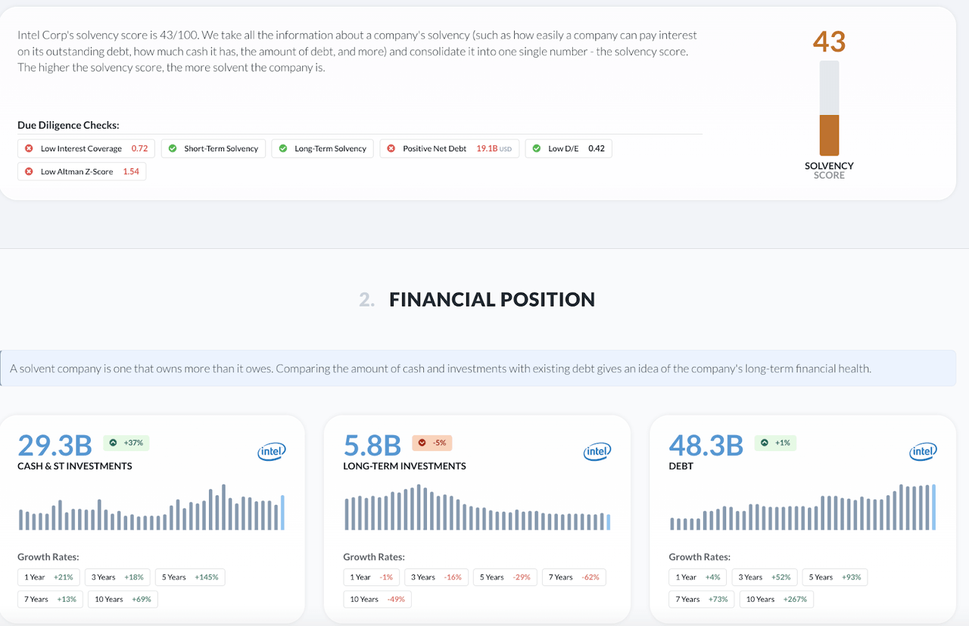This screenshot has height=626, width=969.
Task: Click the Cash & ST Investments bar chart
Action: [151, 507]
